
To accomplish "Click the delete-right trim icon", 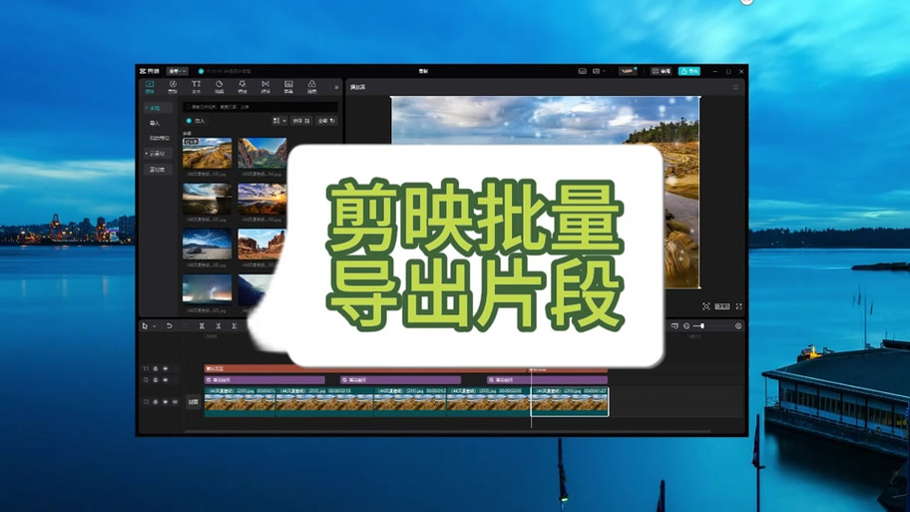I will (234, 326).
